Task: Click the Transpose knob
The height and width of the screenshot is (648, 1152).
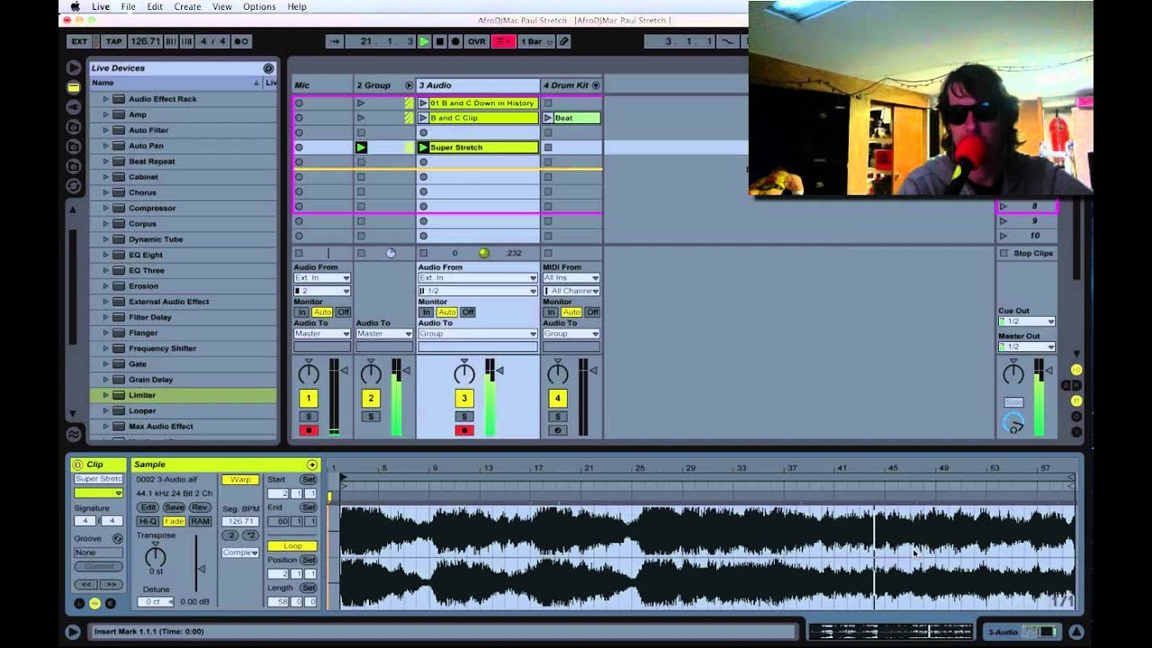Action: [x=156, y=557]
